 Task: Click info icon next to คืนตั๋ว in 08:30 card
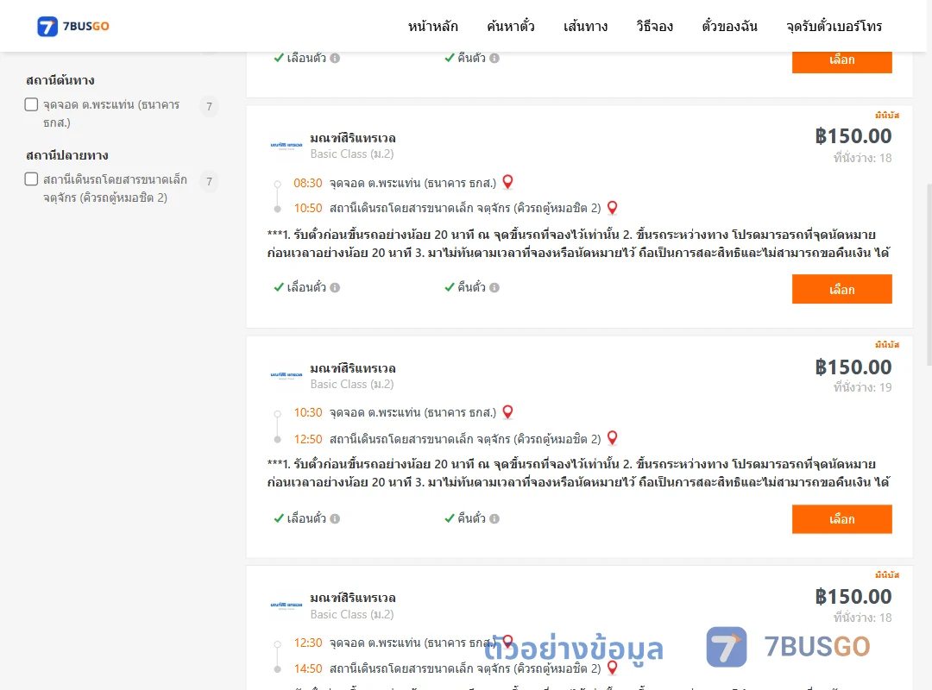[494, 288]
